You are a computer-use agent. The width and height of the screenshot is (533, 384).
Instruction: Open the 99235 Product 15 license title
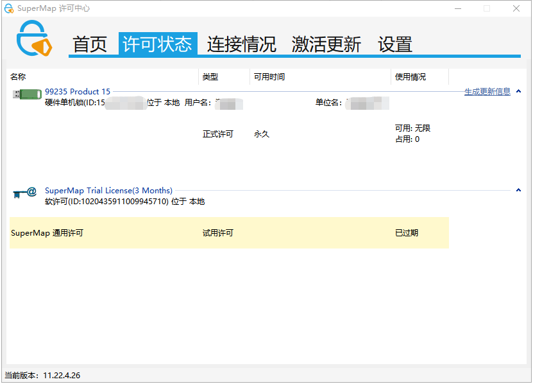point(78,92)
